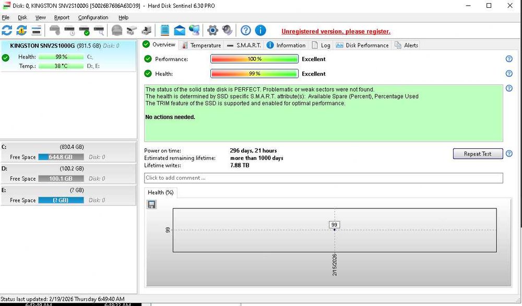This screenshot has width=522, height=306.
Task: Click the 'Status last updated' status bar text
Action: tap(63, 299)
